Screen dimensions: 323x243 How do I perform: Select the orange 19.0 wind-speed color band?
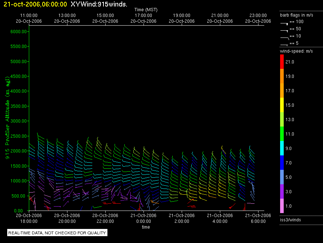[x=282, y=76]
